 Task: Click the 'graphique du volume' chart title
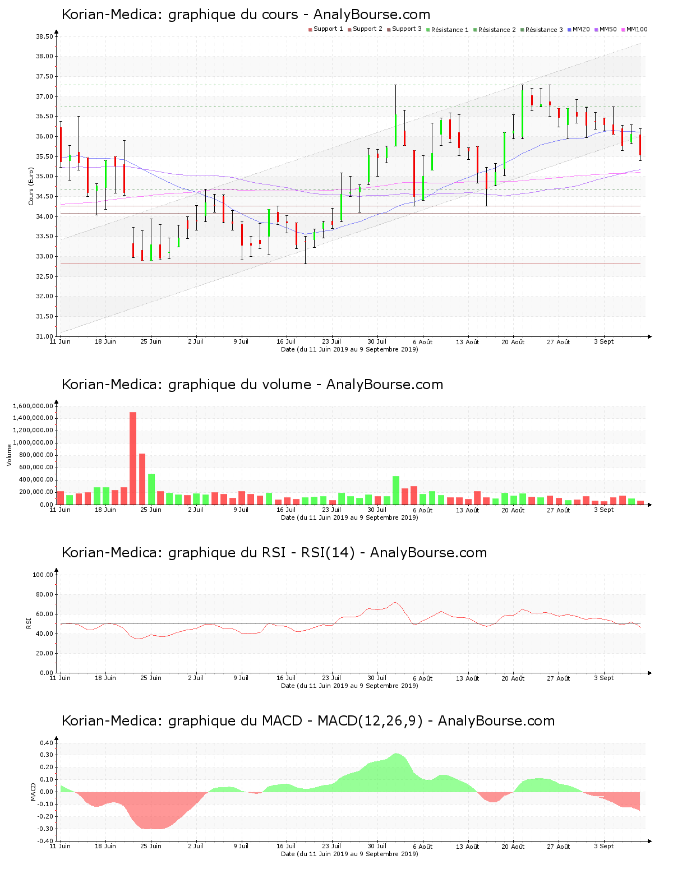pos(252,385)
